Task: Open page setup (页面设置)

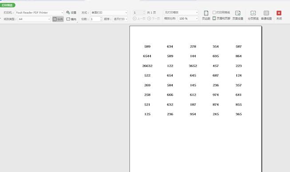Action: click(x=238, y=15)
